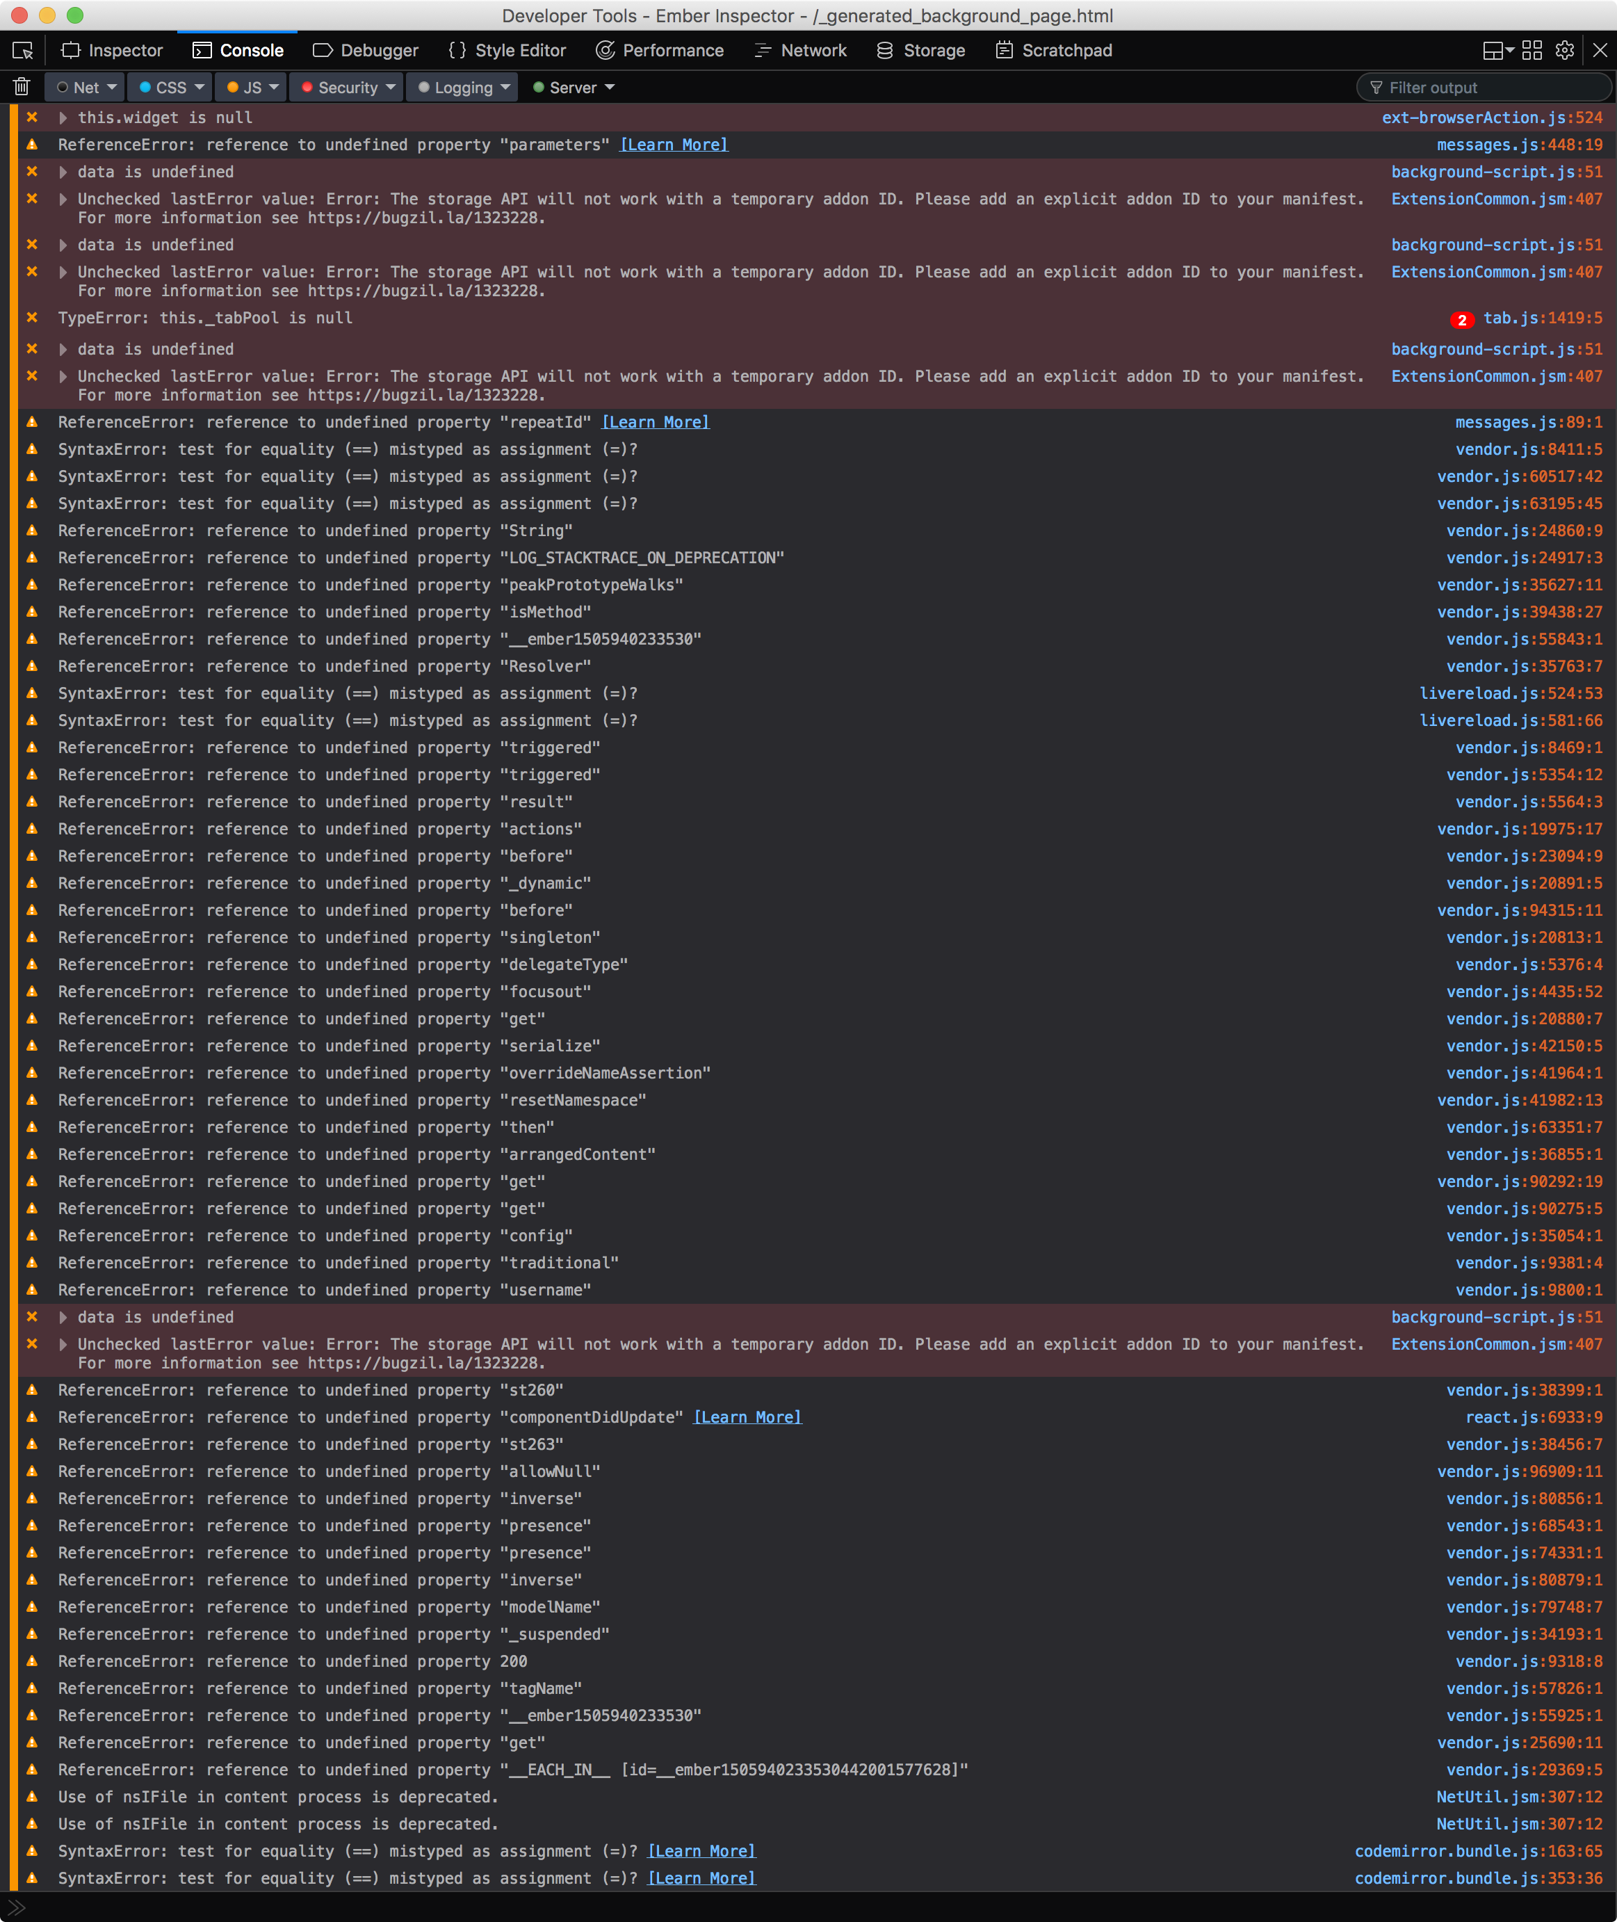Open source link ext-browserAction.js:524
The width and height of the screenshot is (1617, 1922).
click(1493, 118)
